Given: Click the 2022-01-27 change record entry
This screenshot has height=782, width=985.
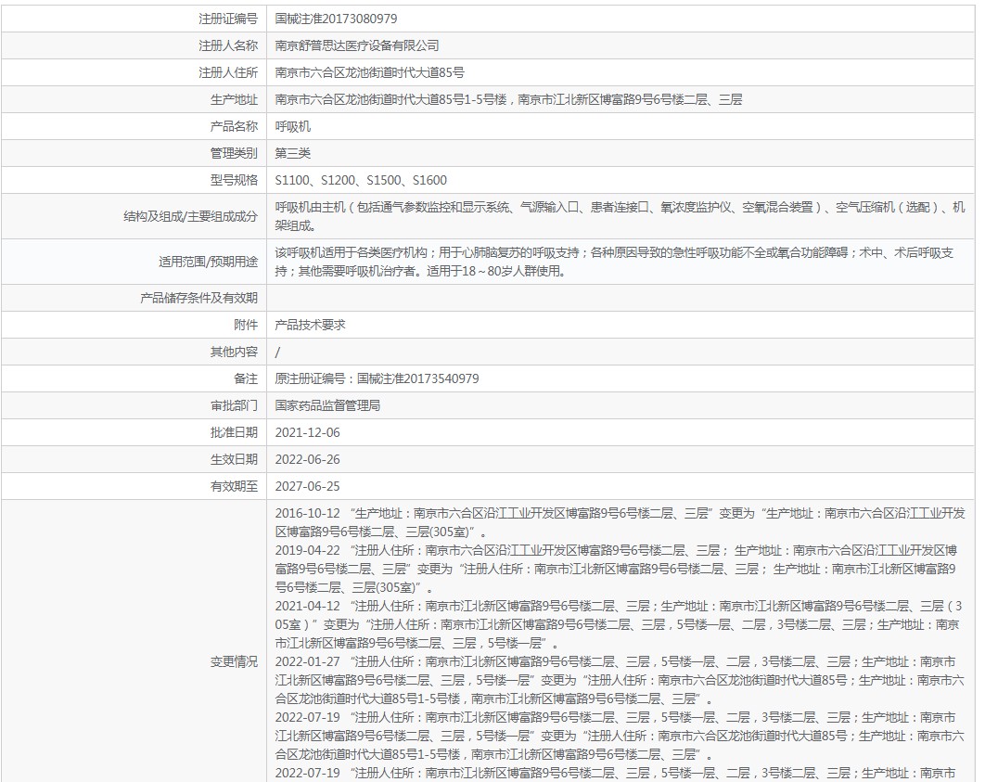Looking at the screenshot, I should tap(620, 680).
